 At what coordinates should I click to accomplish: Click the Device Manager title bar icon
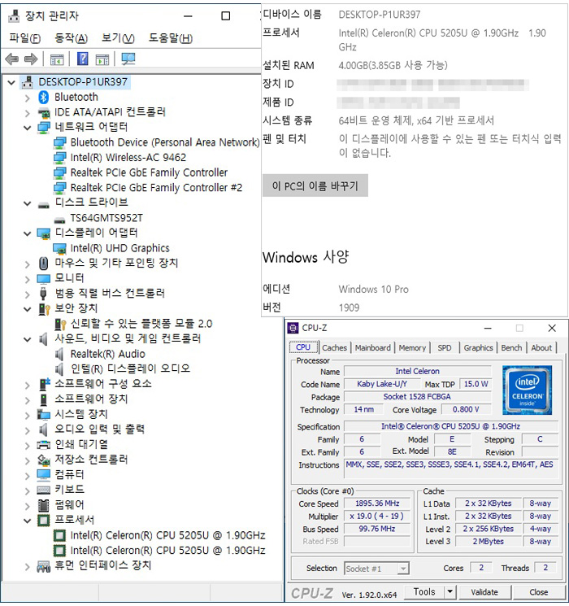click(15, 15)
